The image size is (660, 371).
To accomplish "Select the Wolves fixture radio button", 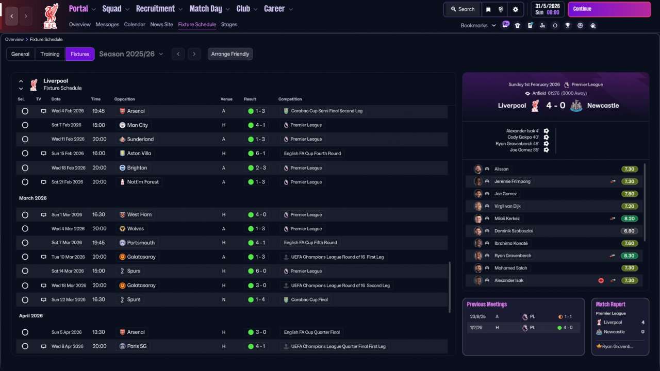I will (25, 229).
